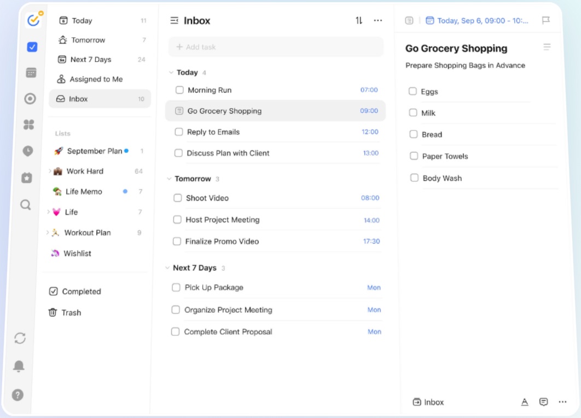
Task: Tick the Bread subtask checkbox
Action: 414,134
